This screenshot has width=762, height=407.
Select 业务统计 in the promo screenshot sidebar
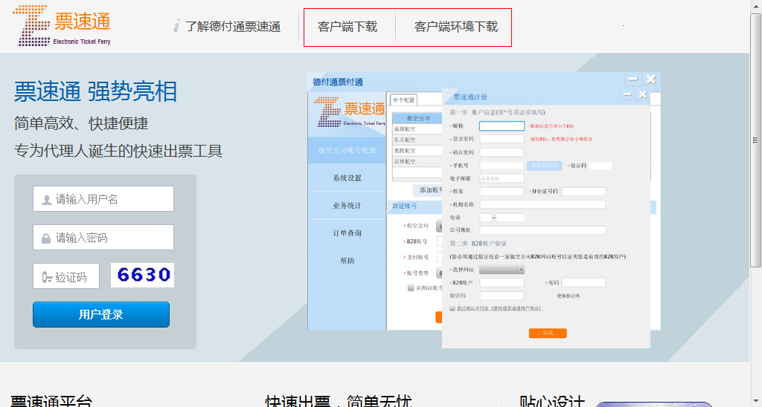347,206
